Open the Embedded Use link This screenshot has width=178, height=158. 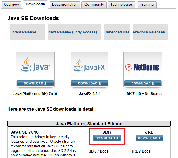click(116, 32)
